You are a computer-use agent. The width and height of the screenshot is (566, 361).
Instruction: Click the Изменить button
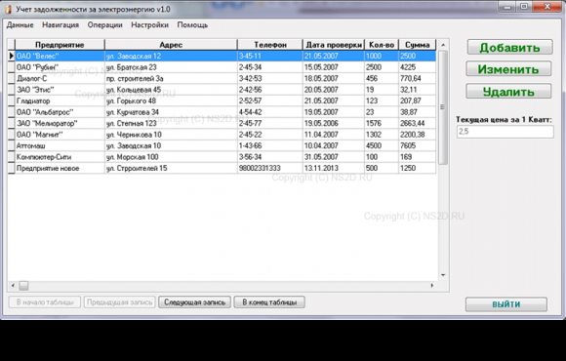508,69
